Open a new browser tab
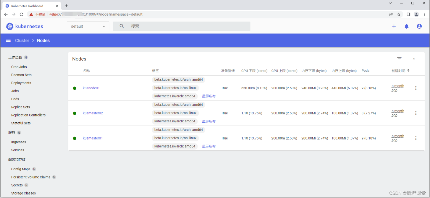Screen dimensions: 430x198 (66, 6)
